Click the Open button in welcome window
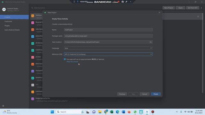 click(x=180, y=8)
